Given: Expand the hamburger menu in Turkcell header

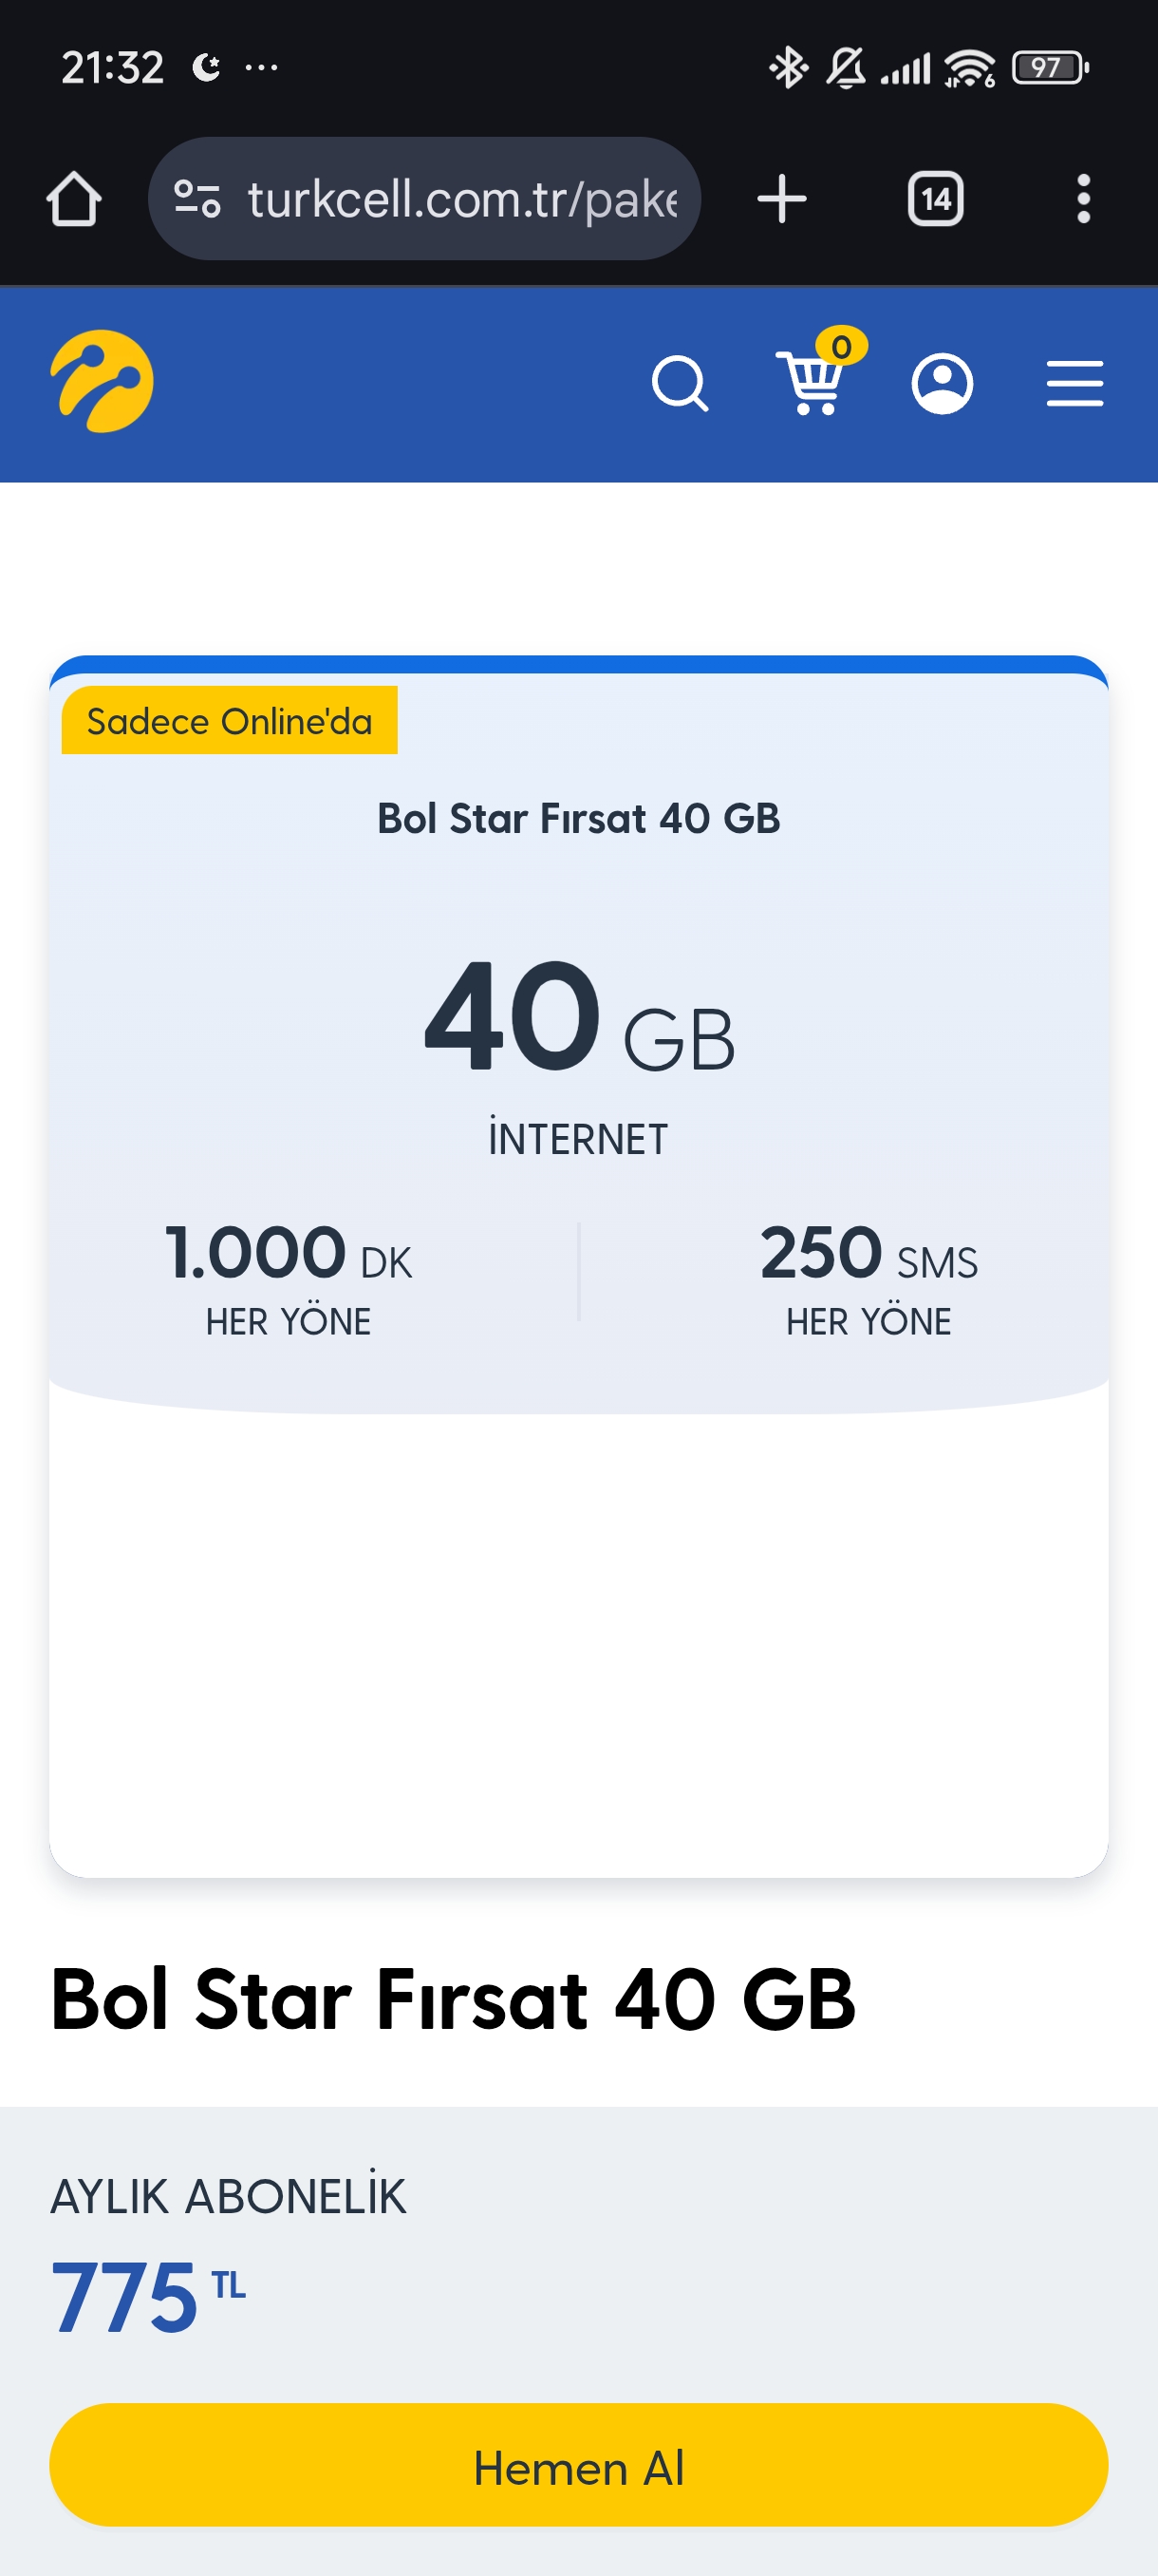Looking at the screenshot, I should tap(1075, 384).
